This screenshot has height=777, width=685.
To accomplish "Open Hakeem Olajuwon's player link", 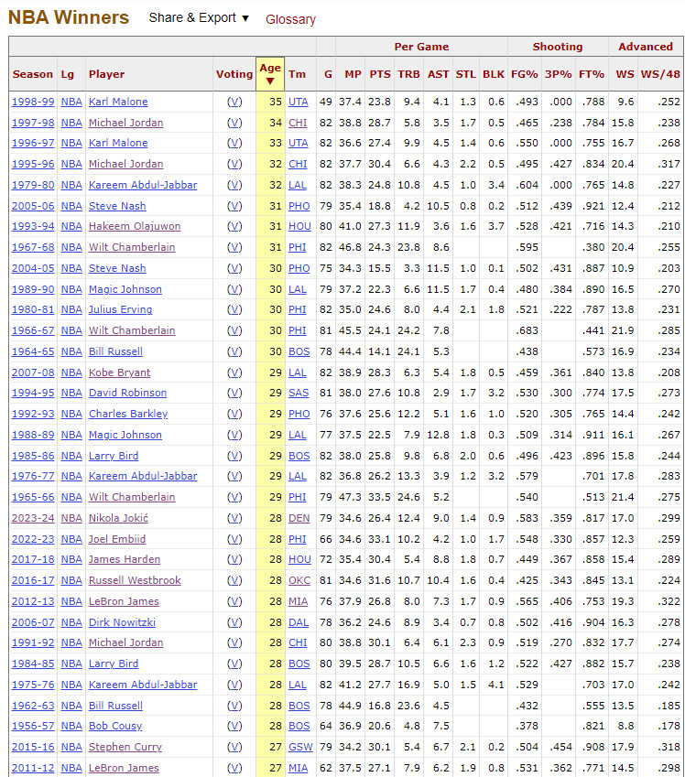I will [135, 226].
